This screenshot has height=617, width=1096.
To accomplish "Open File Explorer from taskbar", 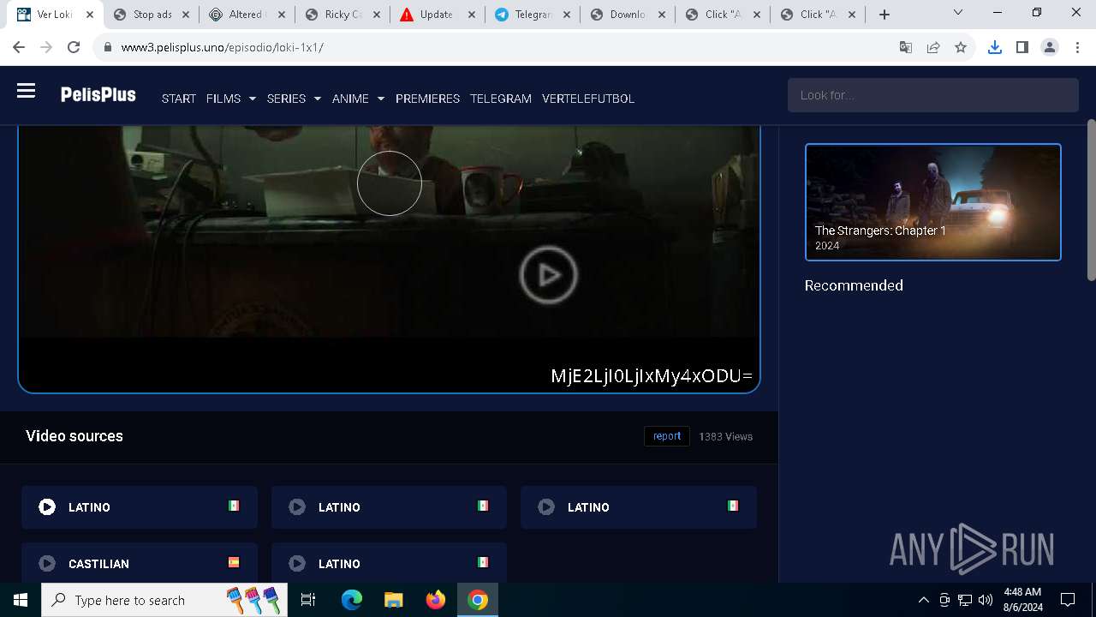I will (x=393, y=600).
